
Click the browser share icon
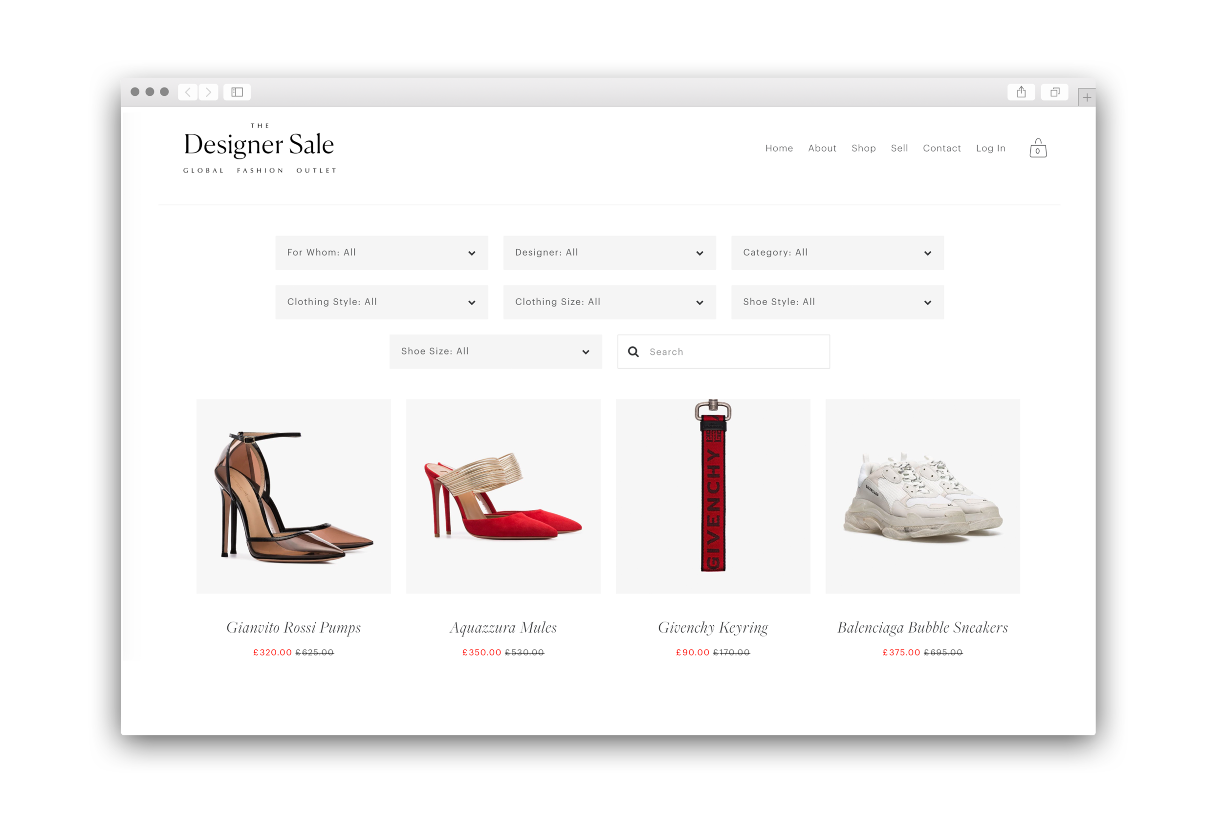[x=1021, y=92]
